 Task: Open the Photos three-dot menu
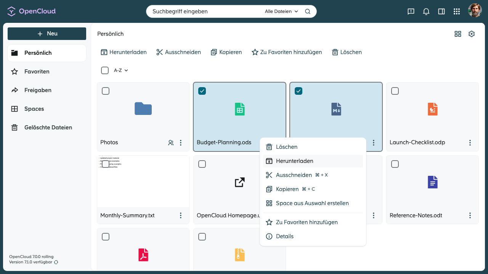tap(181, 143)
